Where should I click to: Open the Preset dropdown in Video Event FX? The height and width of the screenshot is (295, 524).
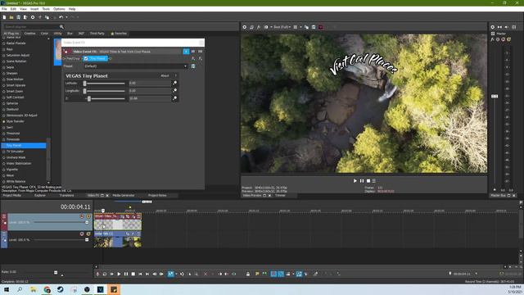(136, 66)
